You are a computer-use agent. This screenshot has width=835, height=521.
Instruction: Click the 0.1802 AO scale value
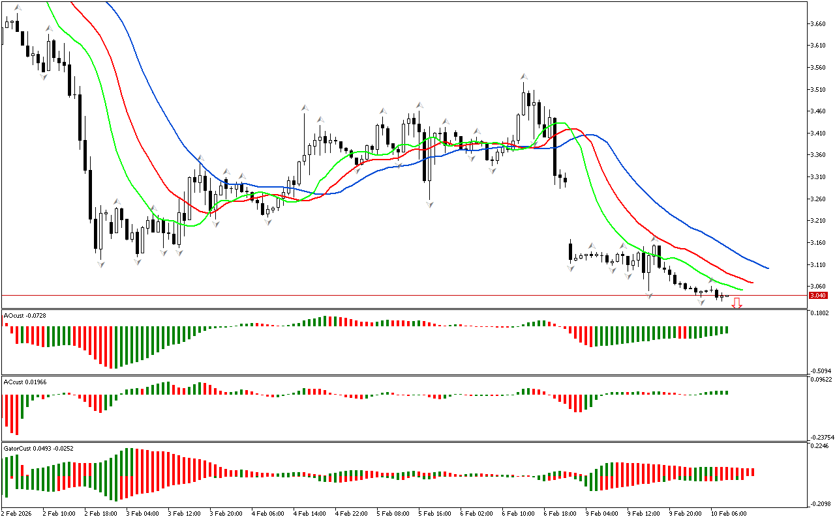(820, 313)
